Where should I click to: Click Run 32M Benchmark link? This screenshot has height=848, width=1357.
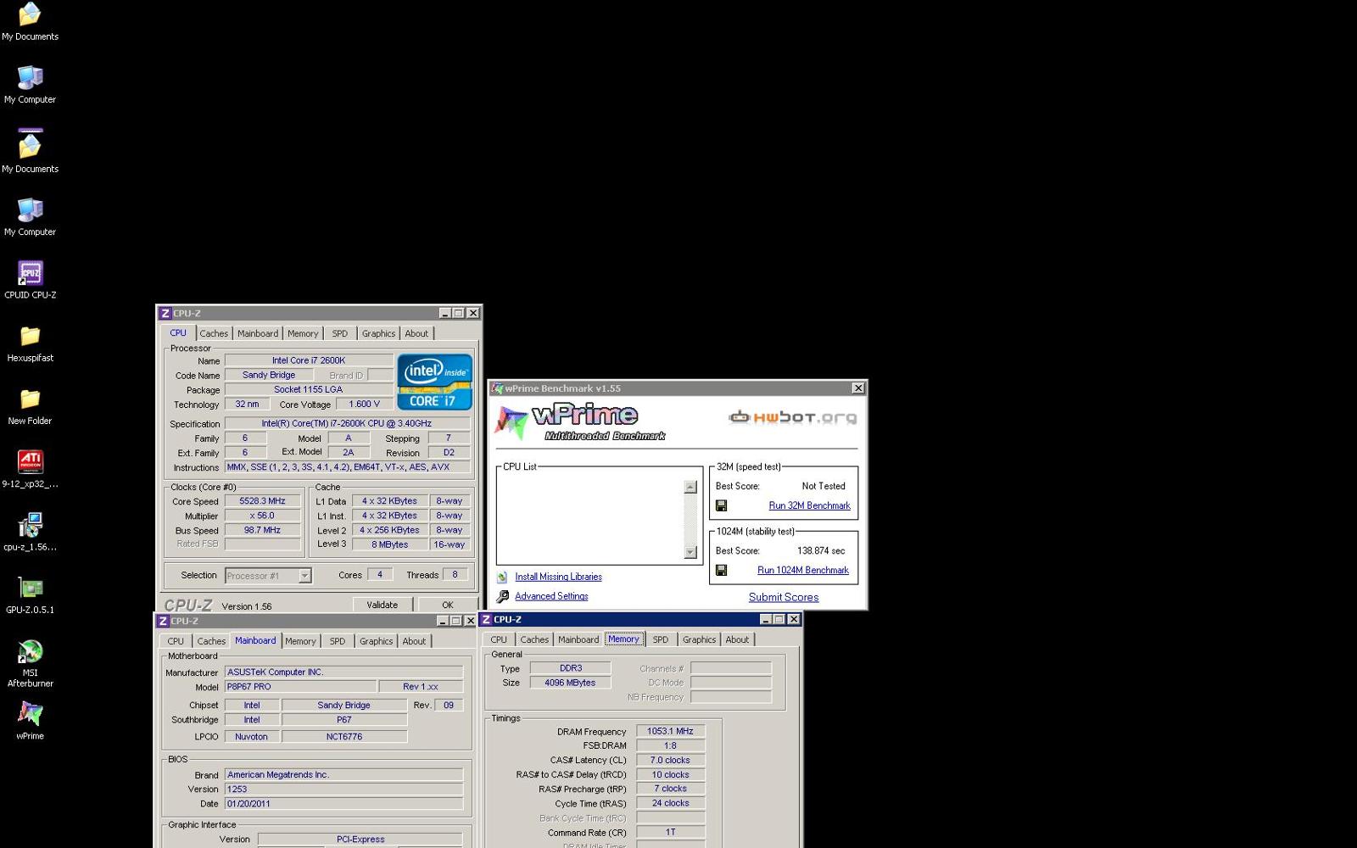pos(809,505)
